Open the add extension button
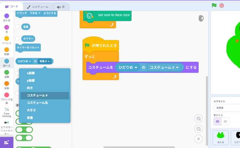This screenshot has height=148, width=240. [x=7, y=142]
